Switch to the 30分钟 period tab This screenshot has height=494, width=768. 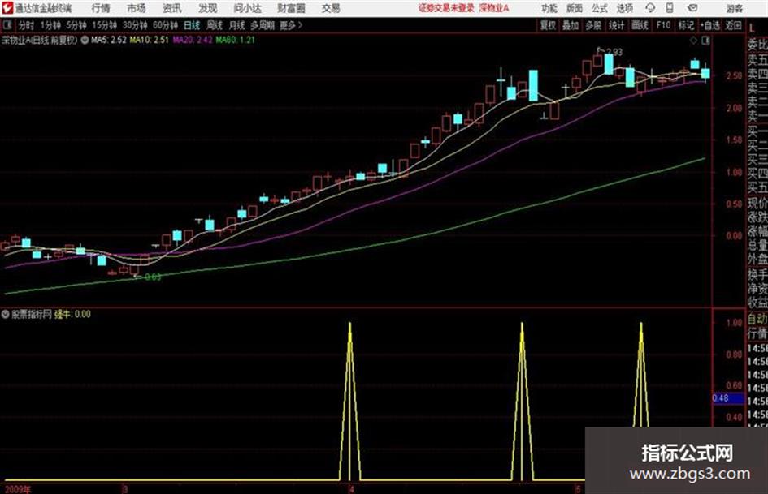point(135,25)
